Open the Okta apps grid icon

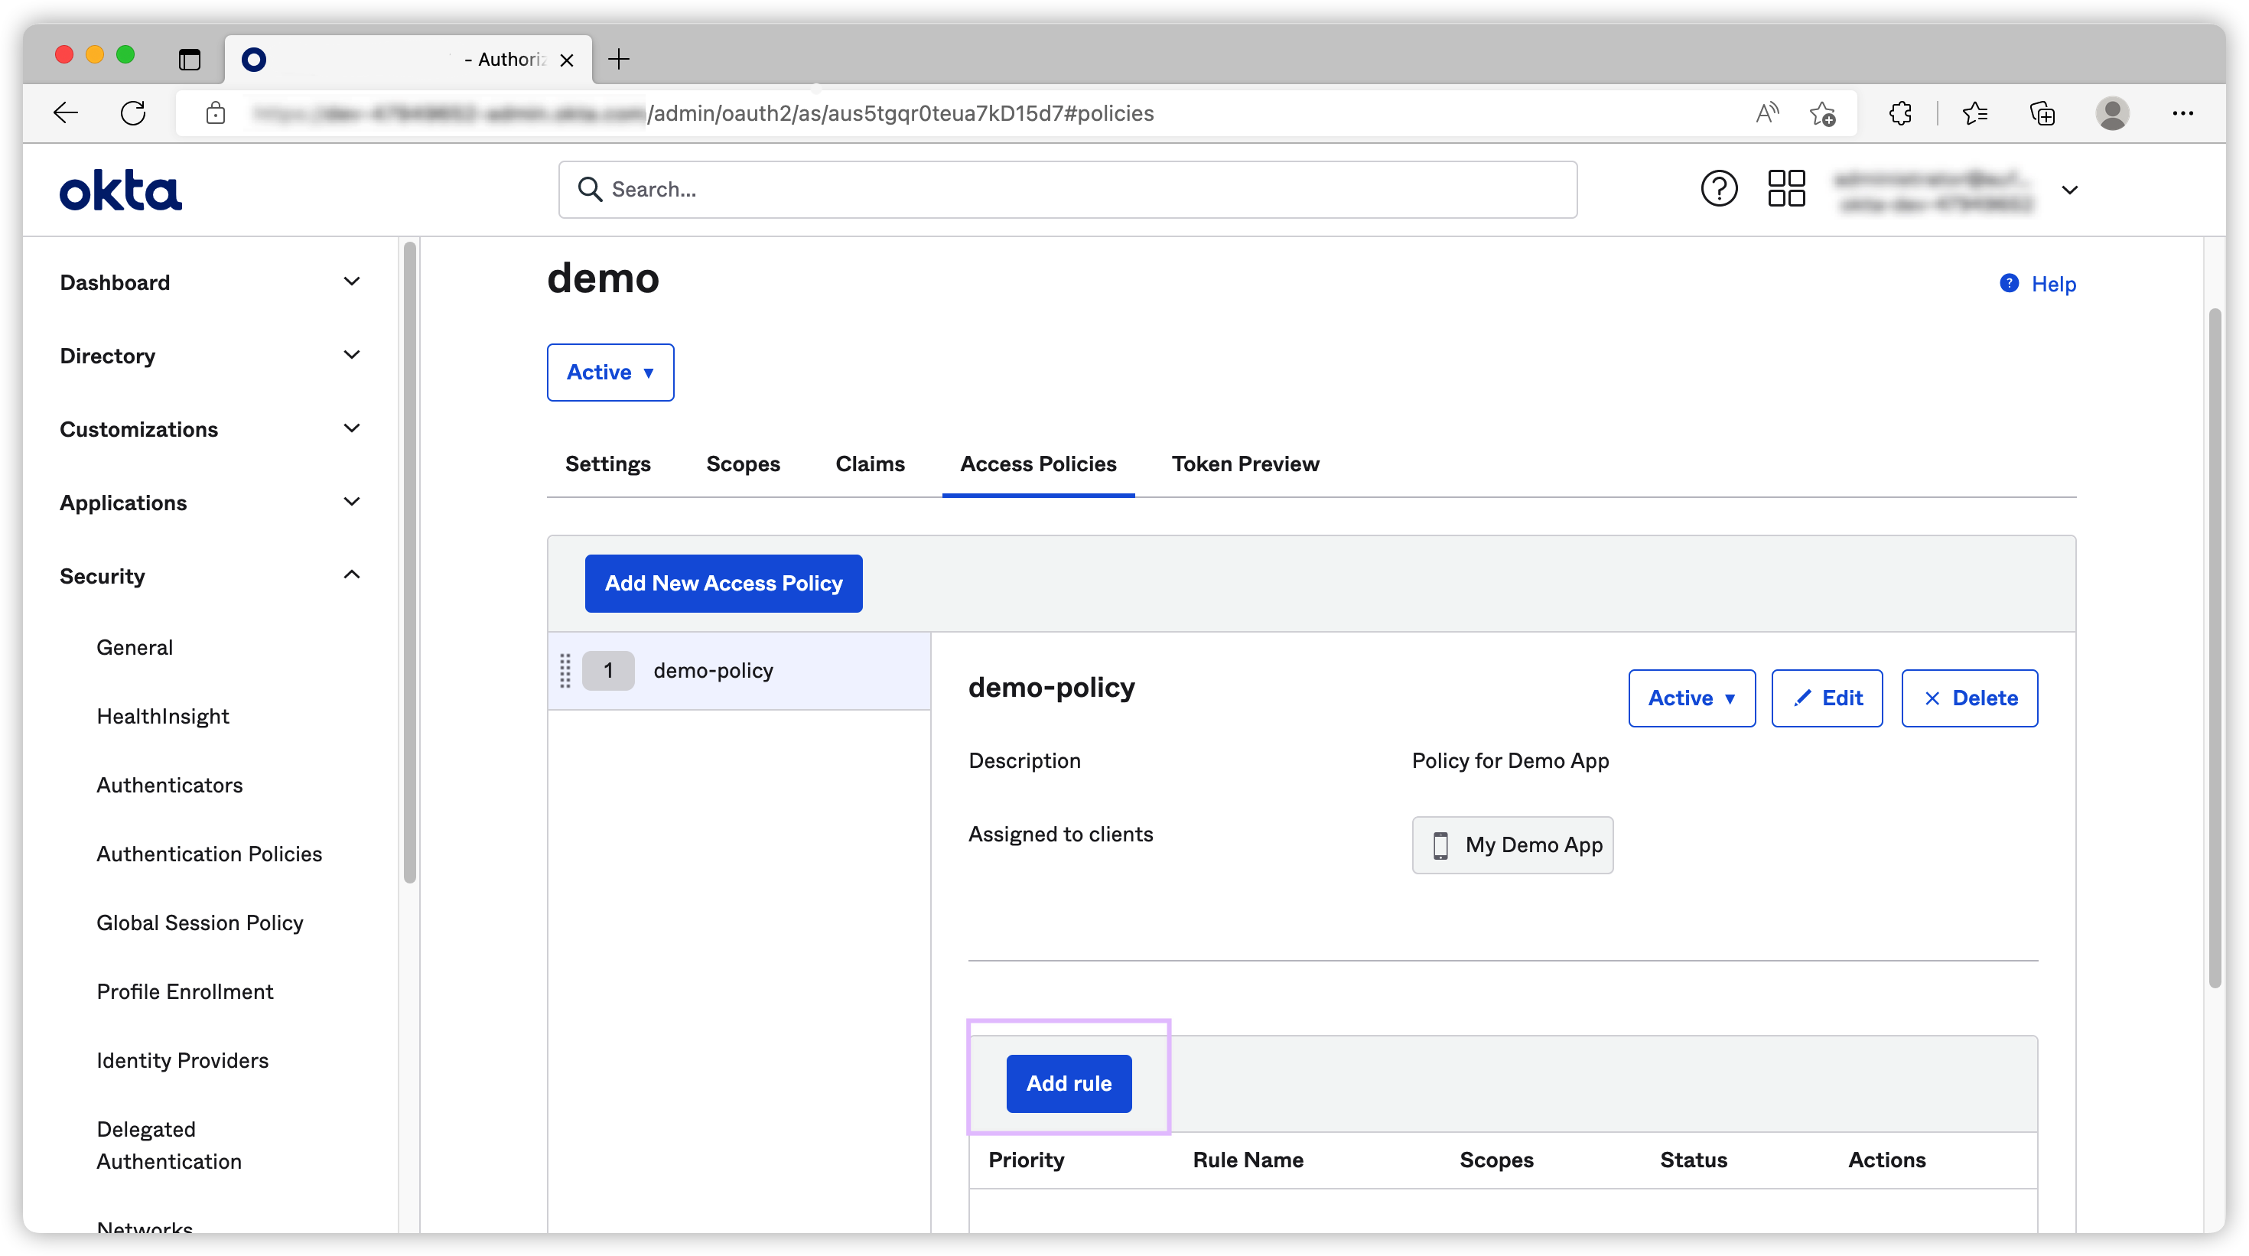(x=1785, y=188)
